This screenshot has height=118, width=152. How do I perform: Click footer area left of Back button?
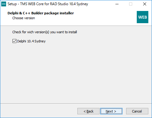[39, 111]
